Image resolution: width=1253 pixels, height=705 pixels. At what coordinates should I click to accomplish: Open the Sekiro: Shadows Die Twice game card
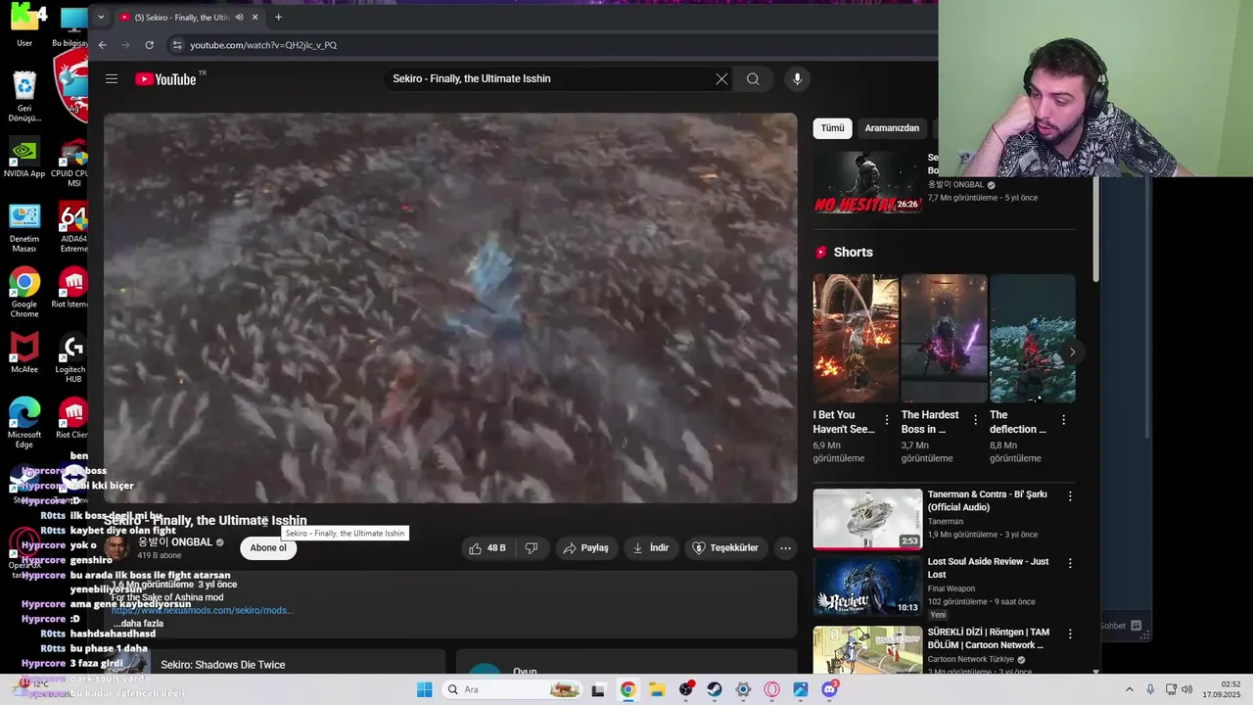[x=275, y=663]
